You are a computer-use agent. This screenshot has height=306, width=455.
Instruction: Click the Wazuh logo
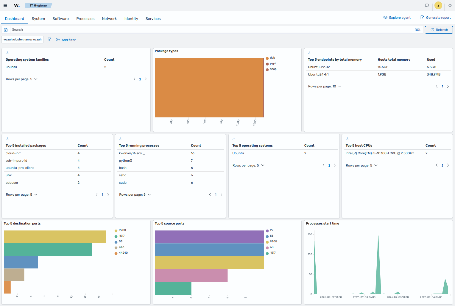coord(17,5)
